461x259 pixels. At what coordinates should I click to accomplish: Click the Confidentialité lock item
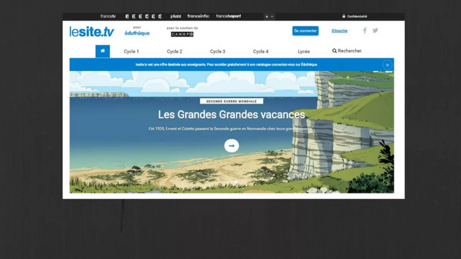coord(355,16)
